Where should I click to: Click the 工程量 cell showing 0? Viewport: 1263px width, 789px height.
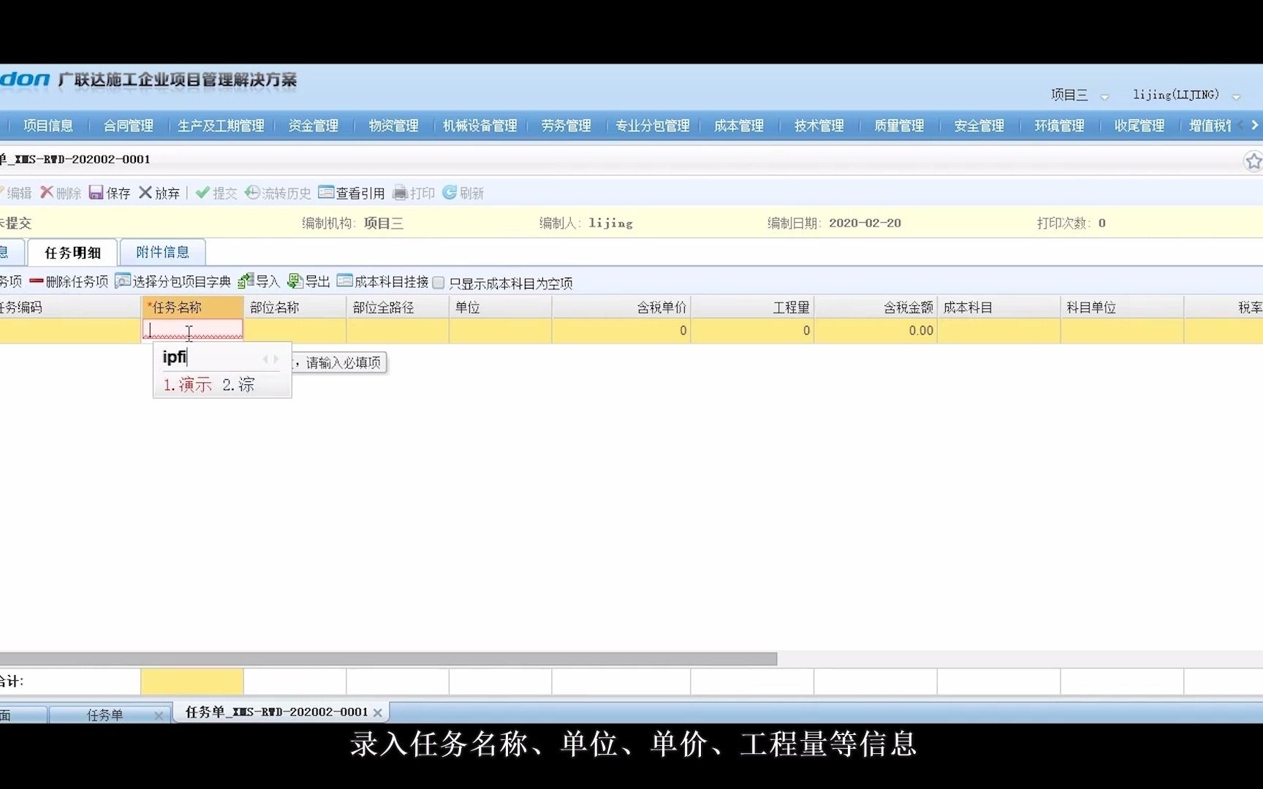[x=752, y=331]
